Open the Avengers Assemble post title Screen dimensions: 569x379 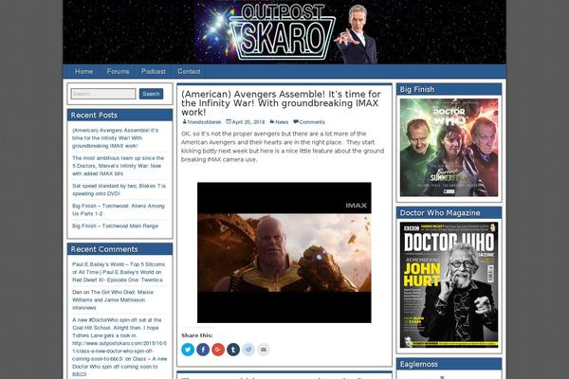281,103
